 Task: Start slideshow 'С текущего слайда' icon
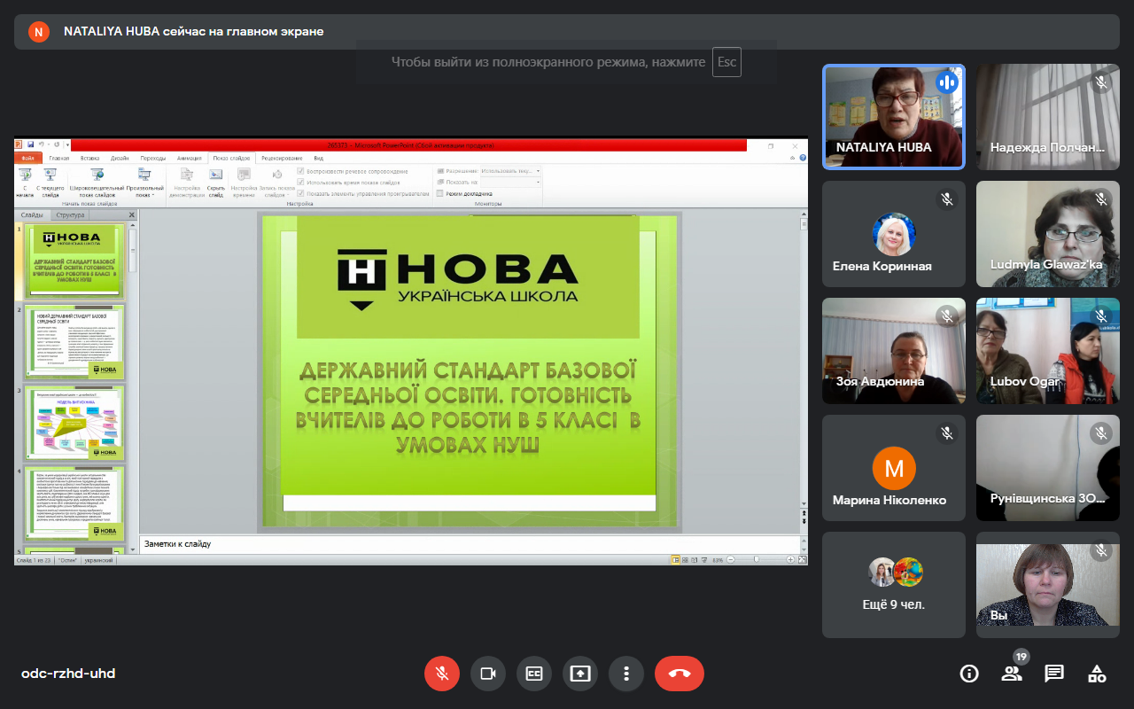coord(50,183)
